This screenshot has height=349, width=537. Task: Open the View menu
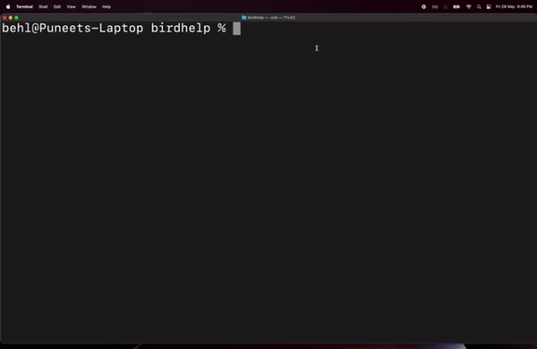(x=72, y=7)
